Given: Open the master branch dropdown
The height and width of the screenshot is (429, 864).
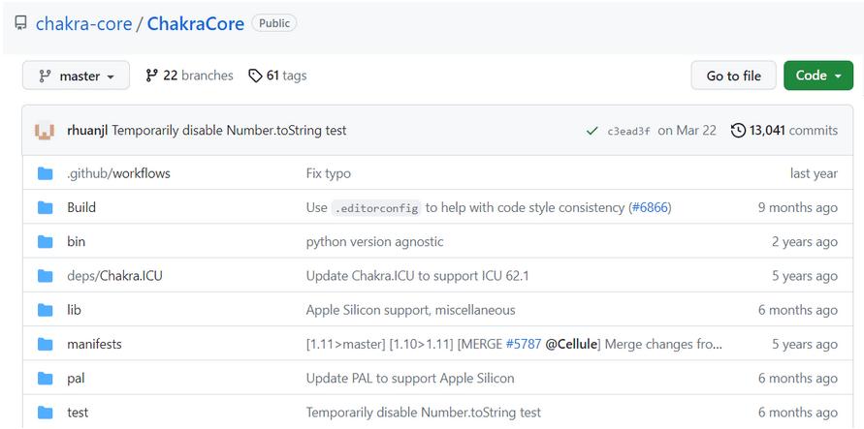Looking at the screenshot, I should [77, 76].
